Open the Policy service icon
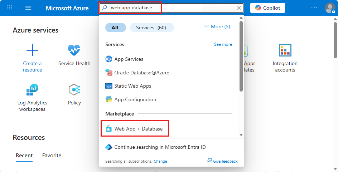Viewport: 338px width, 172px height. click(74, 90)
